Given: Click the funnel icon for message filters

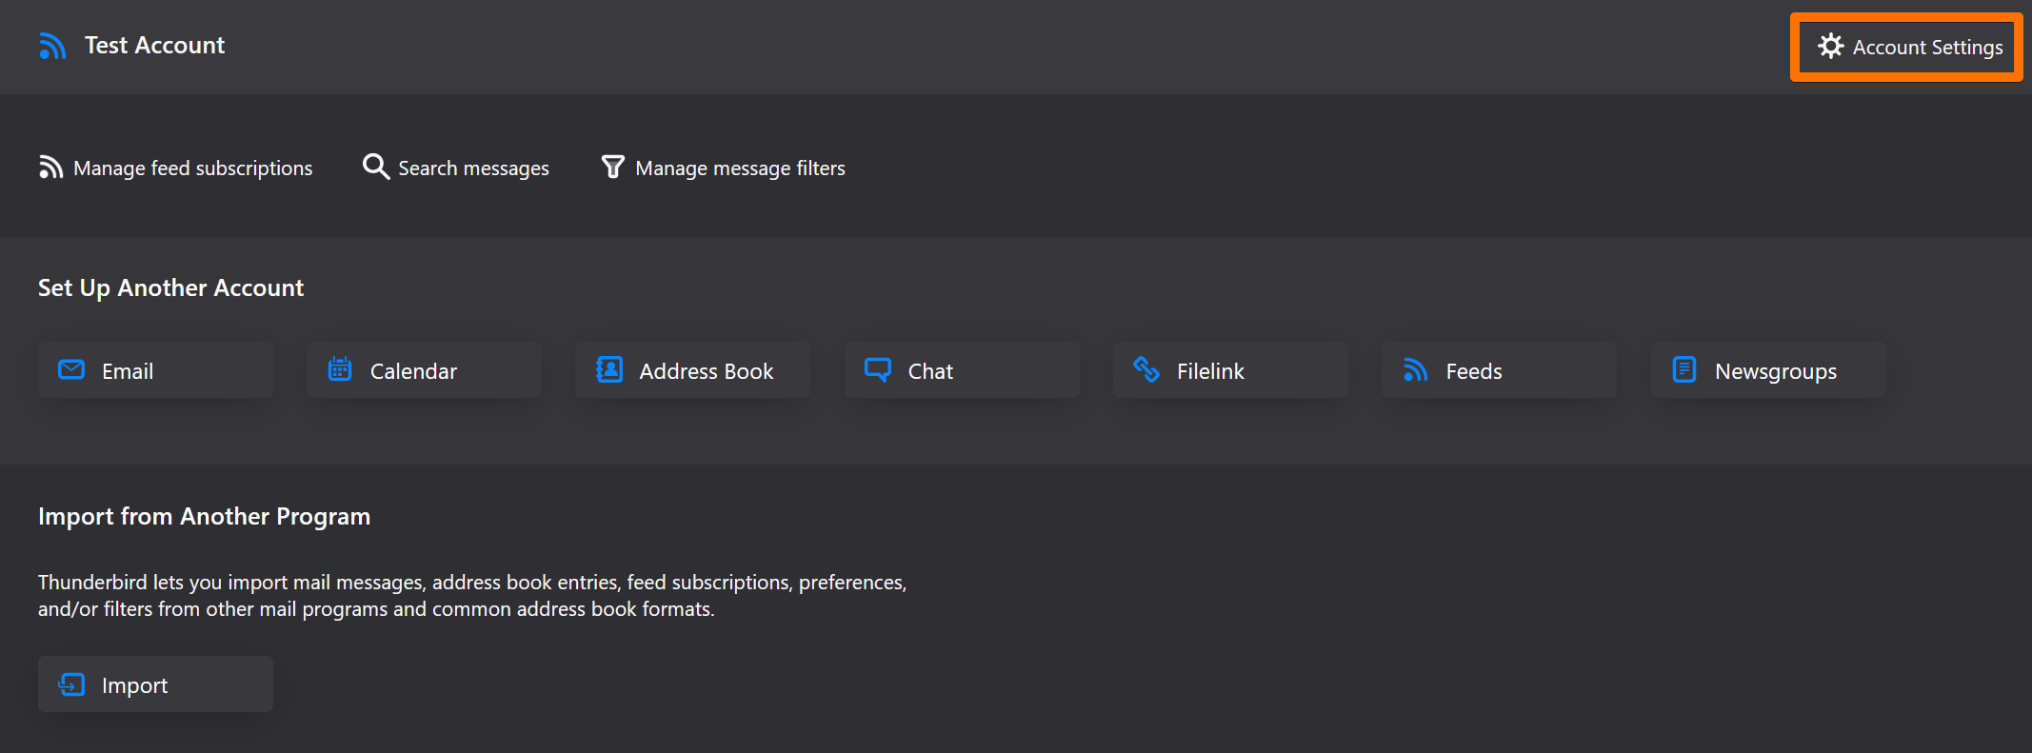Looking at the screenshot, I should pos(612,168).
